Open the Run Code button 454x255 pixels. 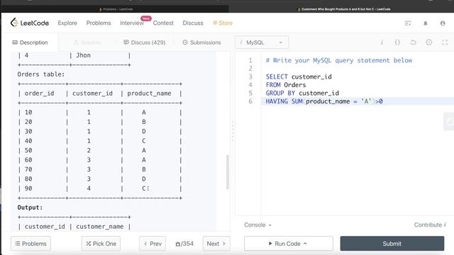click(x=289, y=244)
